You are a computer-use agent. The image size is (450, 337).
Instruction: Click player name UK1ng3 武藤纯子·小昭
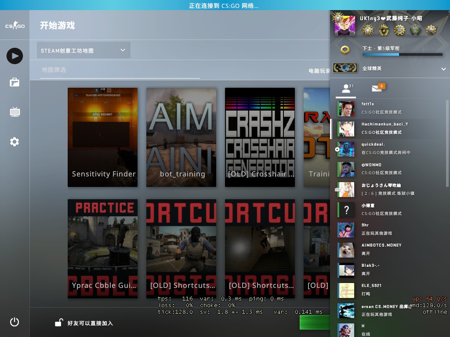[391, 18]
